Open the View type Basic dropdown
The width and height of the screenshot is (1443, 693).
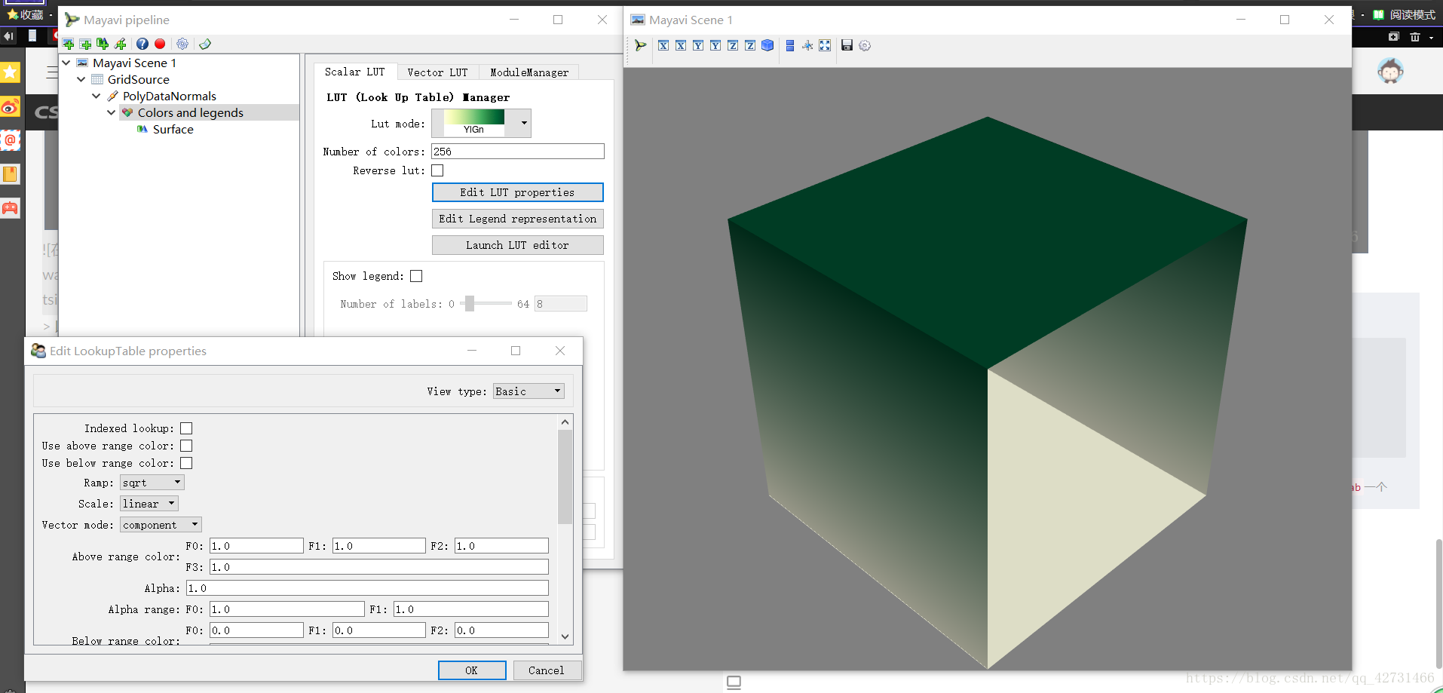point(528,391)
